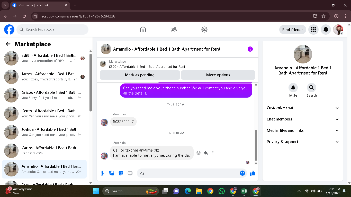Viewport: 351px width, 197px height.
Task: Open File Explorer from the taskbar
Action: click(199, 191)
